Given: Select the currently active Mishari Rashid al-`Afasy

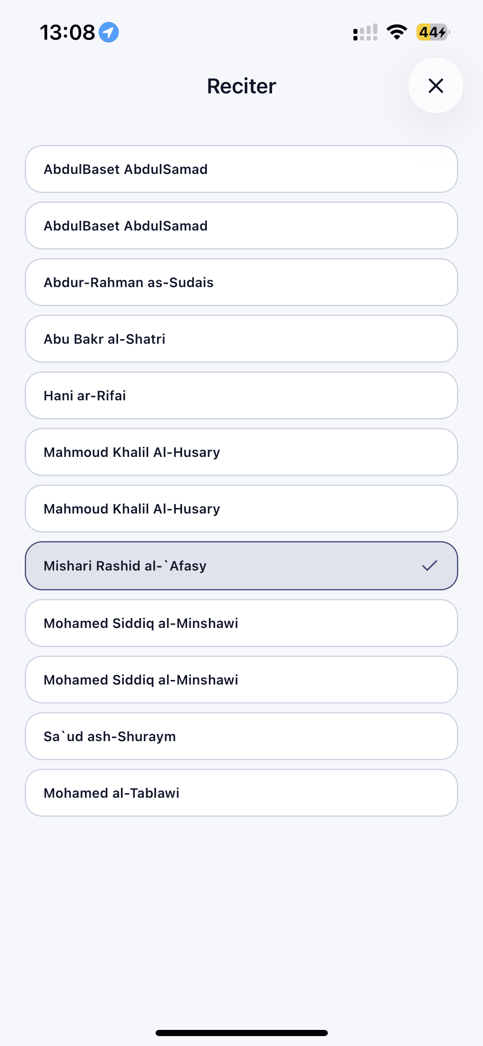Looking at the screenshot, I should 241,566.
